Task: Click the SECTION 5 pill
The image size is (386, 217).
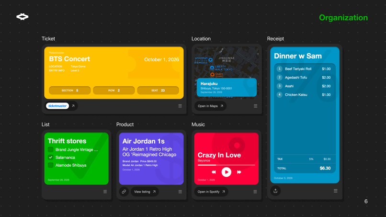Action: 69,91
